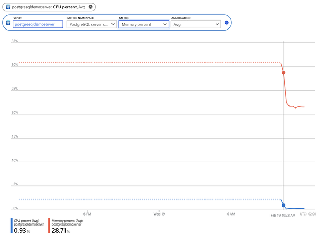Confirm metric with the blue checkmark icon
This screenshot has height=235, width=317.
[x=227, y=23]
